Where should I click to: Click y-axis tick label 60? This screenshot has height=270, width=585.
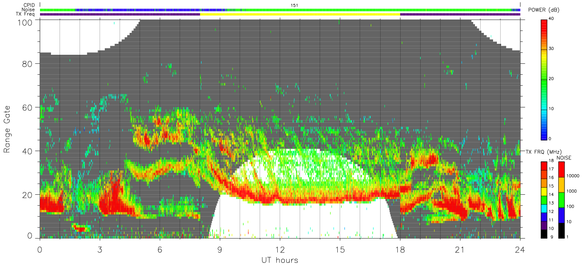[x=28, y=107]
